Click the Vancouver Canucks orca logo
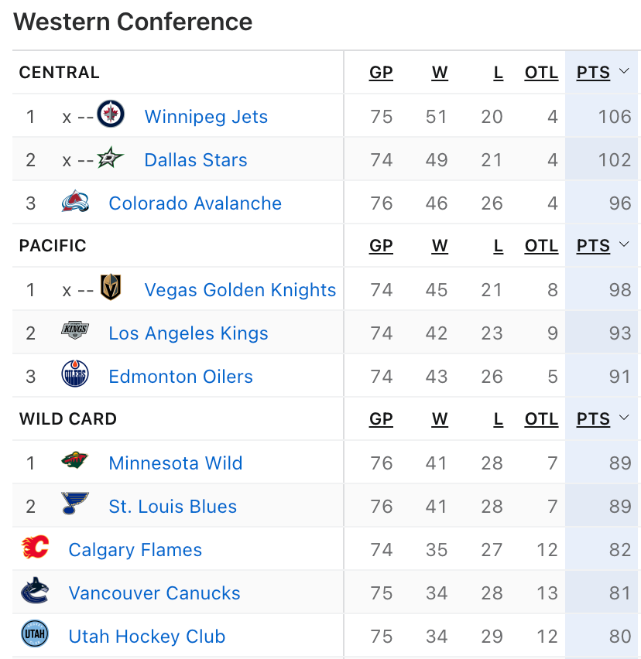The height and width of the screenshot is (659, 641). pyautogui.click(x=35, y=590)
